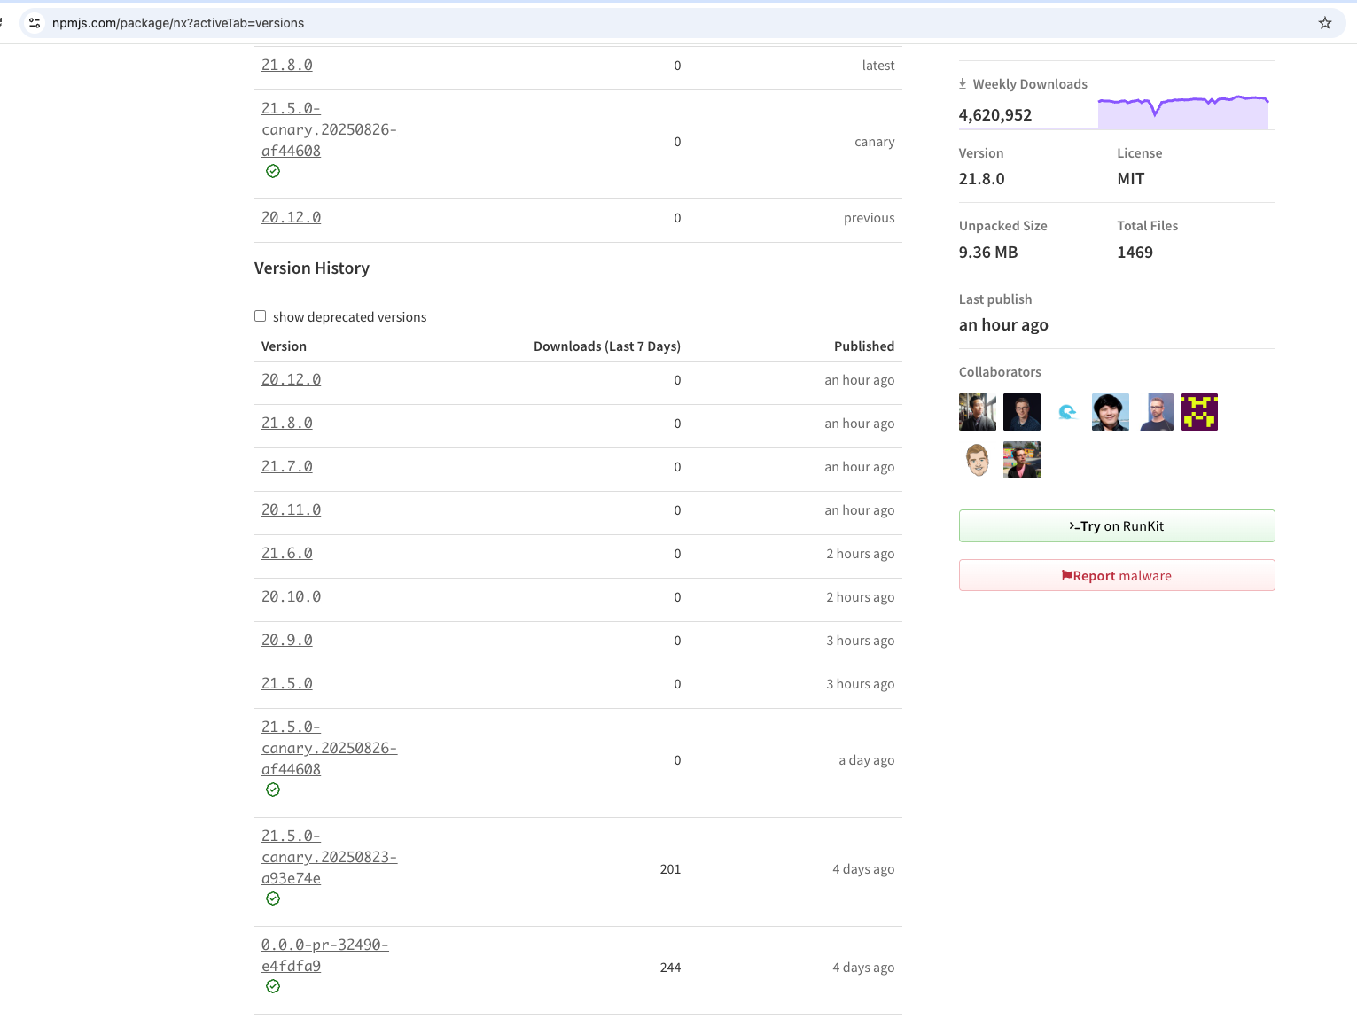The height and width of the screenshot is (1019, 1357).
Task: Select the MIT license text
Action: [1131, 179]
